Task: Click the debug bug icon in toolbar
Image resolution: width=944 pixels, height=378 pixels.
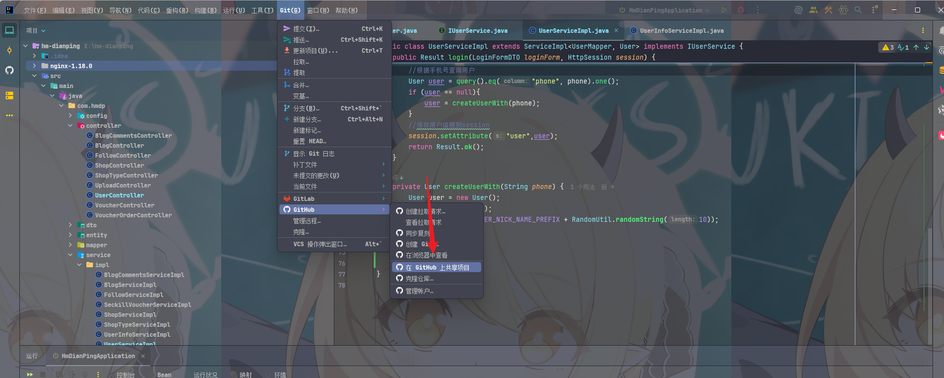Action: tap(741, 10)
